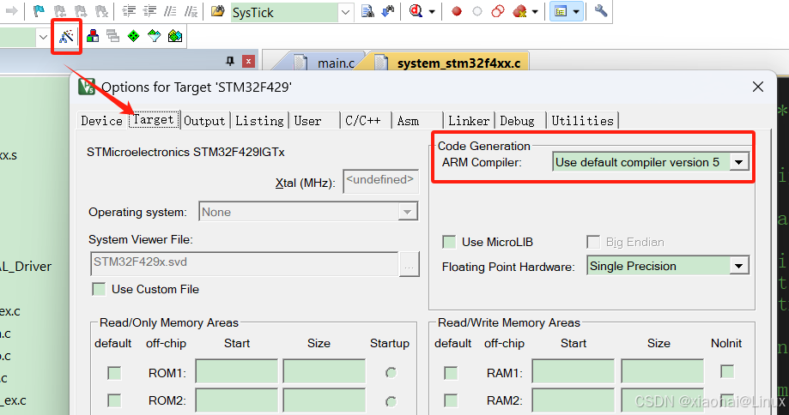Open Options for Target magic wand icon
Viewport: 789px width, 415px height.
(66, 36)
